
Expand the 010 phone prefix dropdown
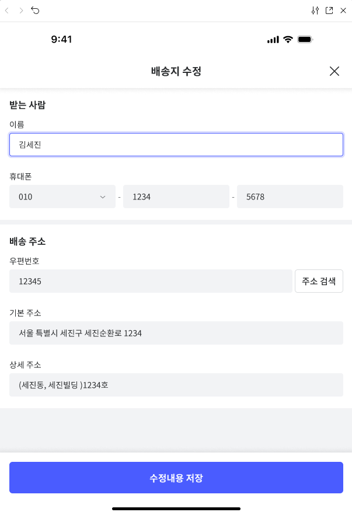pos(62,197)
